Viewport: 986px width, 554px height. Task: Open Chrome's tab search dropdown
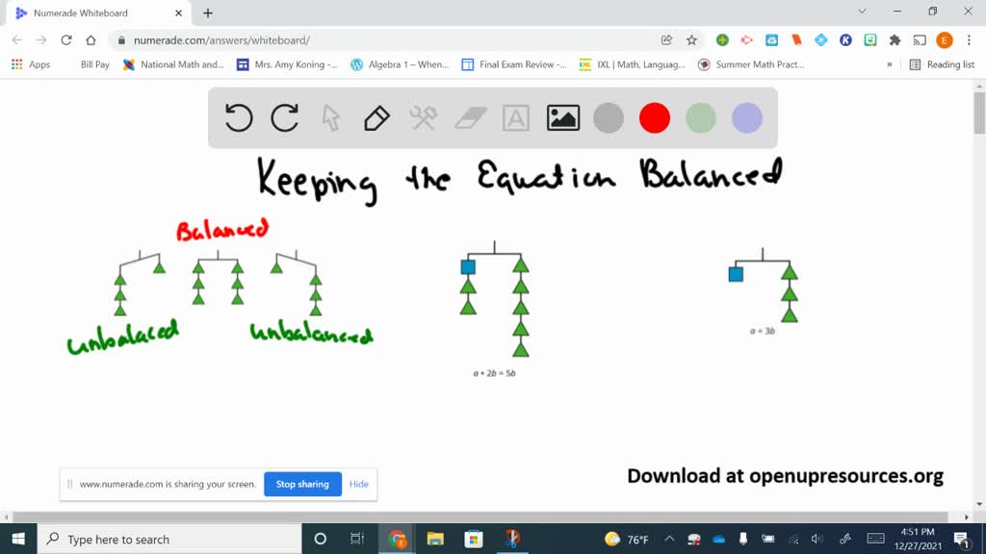[x=862, y=11]
